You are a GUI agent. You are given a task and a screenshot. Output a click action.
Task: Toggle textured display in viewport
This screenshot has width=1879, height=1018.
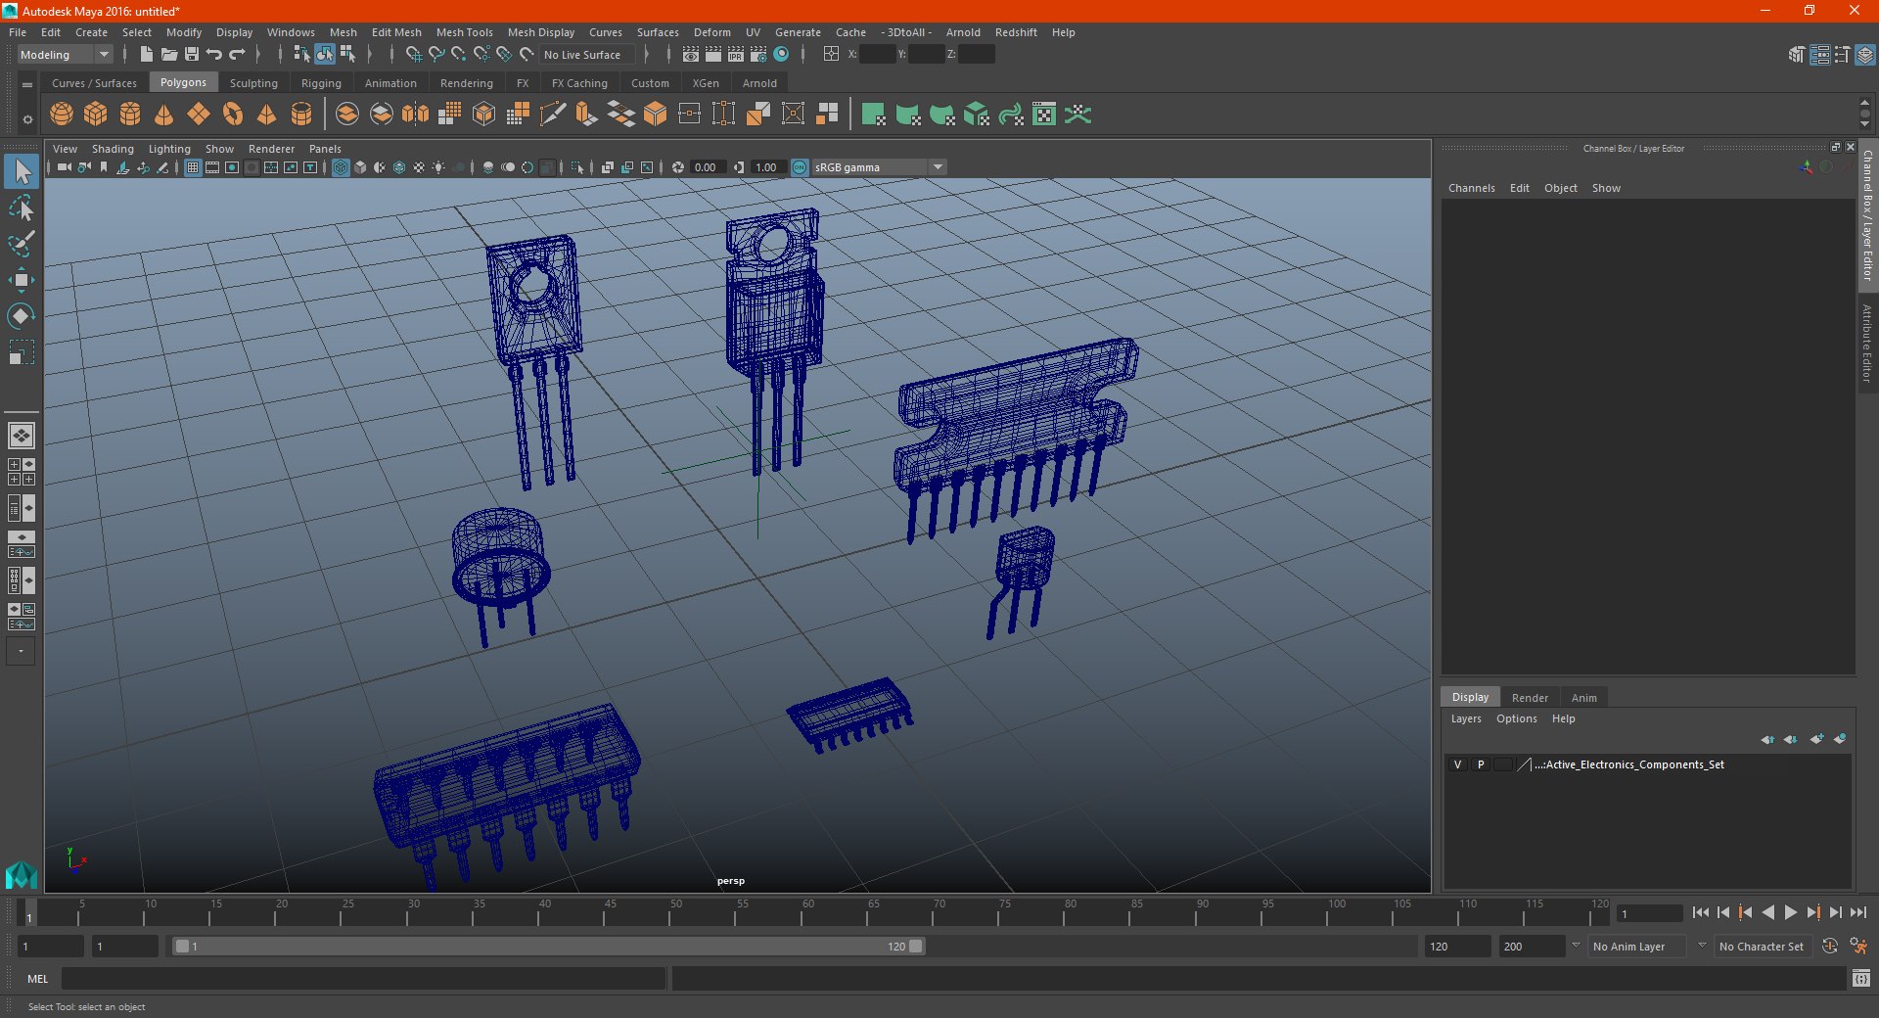(419, 167)
